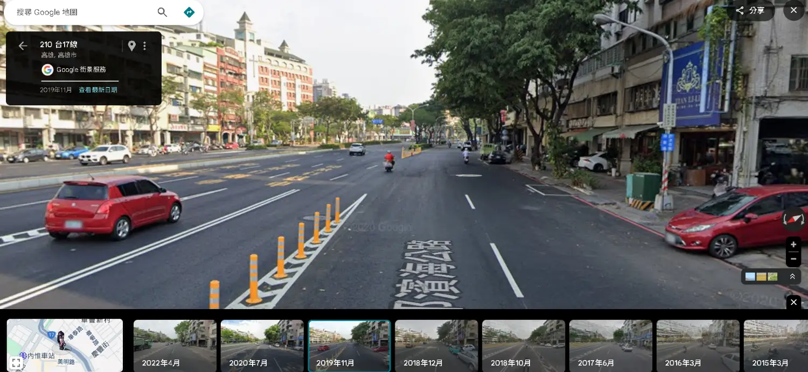Select the 2020年7月 street view thumbnail

262,346
